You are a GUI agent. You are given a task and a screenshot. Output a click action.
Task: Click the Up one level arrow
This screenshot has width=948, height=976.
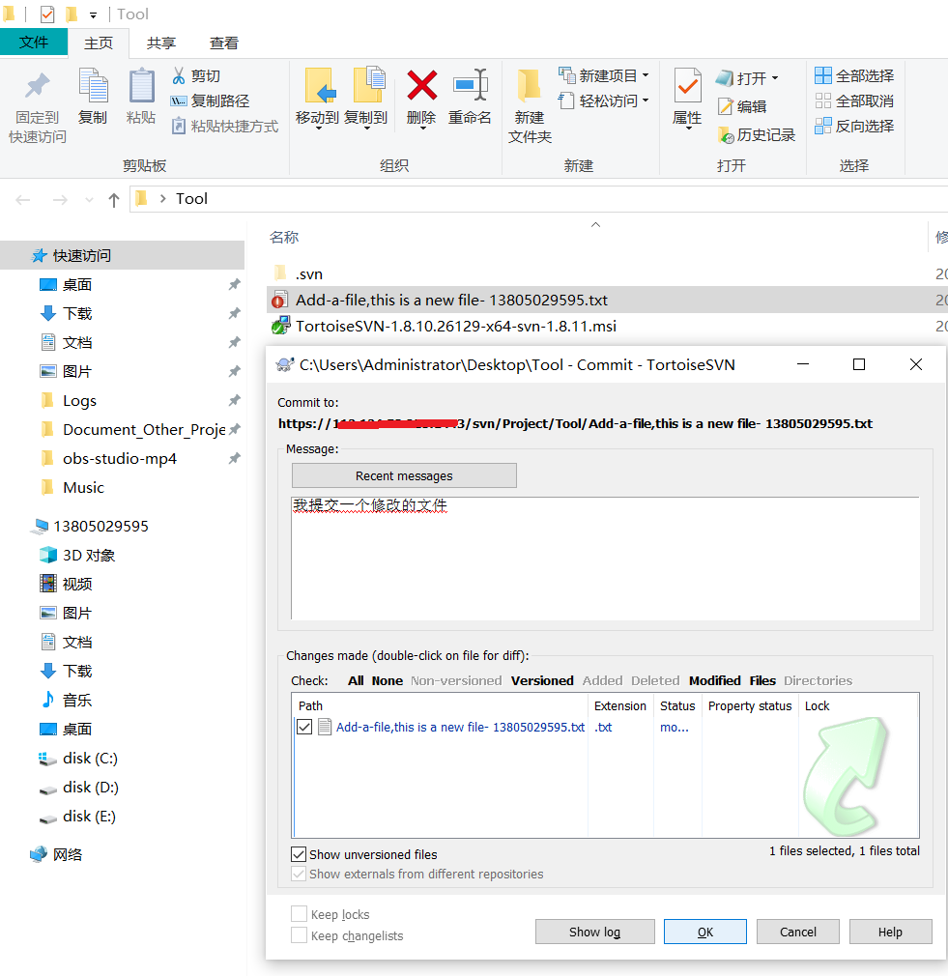point(113,200)
